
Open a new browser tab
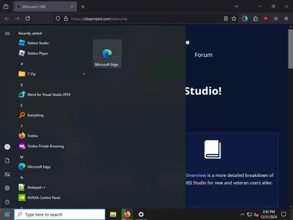pos(83,7)
